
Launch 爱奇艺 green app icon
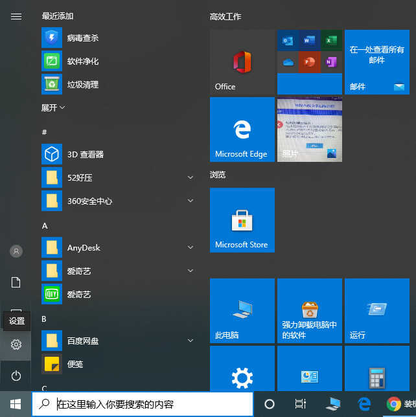[x=79, y=295]
